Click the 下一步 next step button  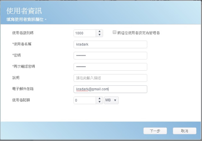155,131
